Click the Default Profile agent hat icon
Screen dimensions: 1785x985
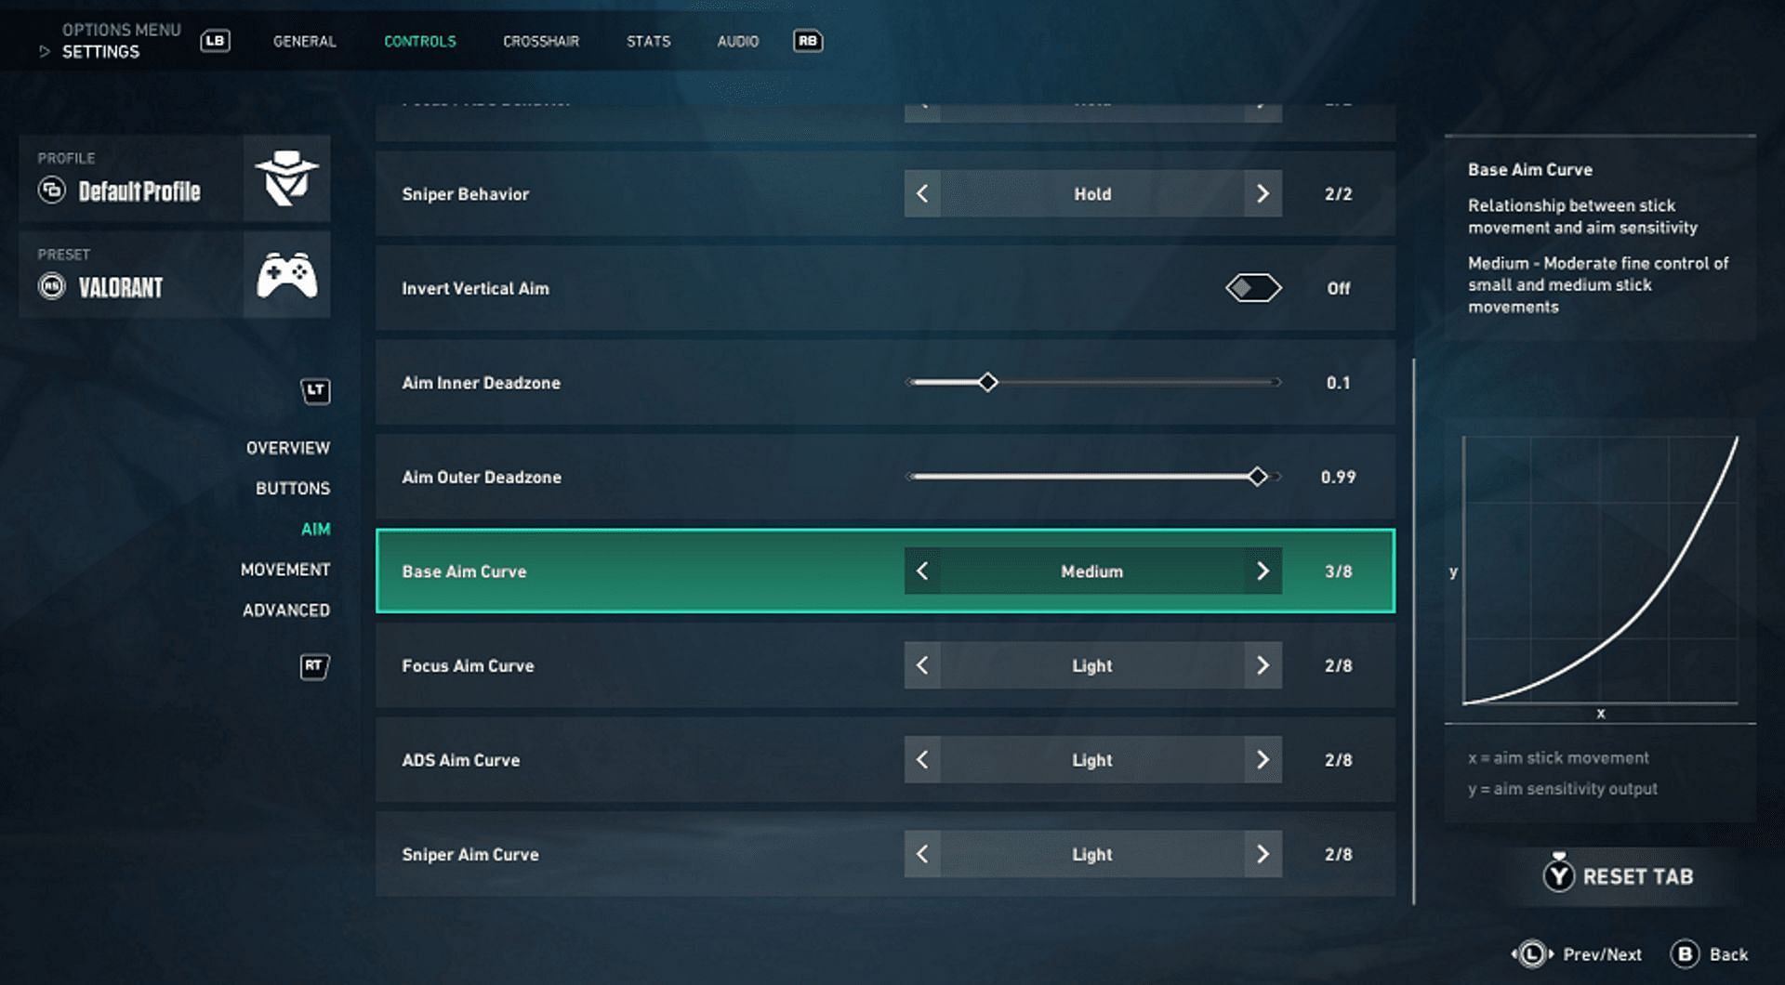(286, 178)
